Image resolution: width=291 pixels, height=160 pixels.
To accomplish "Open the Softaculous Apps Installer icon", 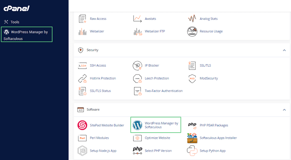I will point(192,138).
